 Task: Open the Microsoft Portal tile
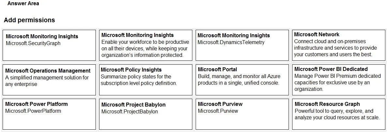click(242, 80)
